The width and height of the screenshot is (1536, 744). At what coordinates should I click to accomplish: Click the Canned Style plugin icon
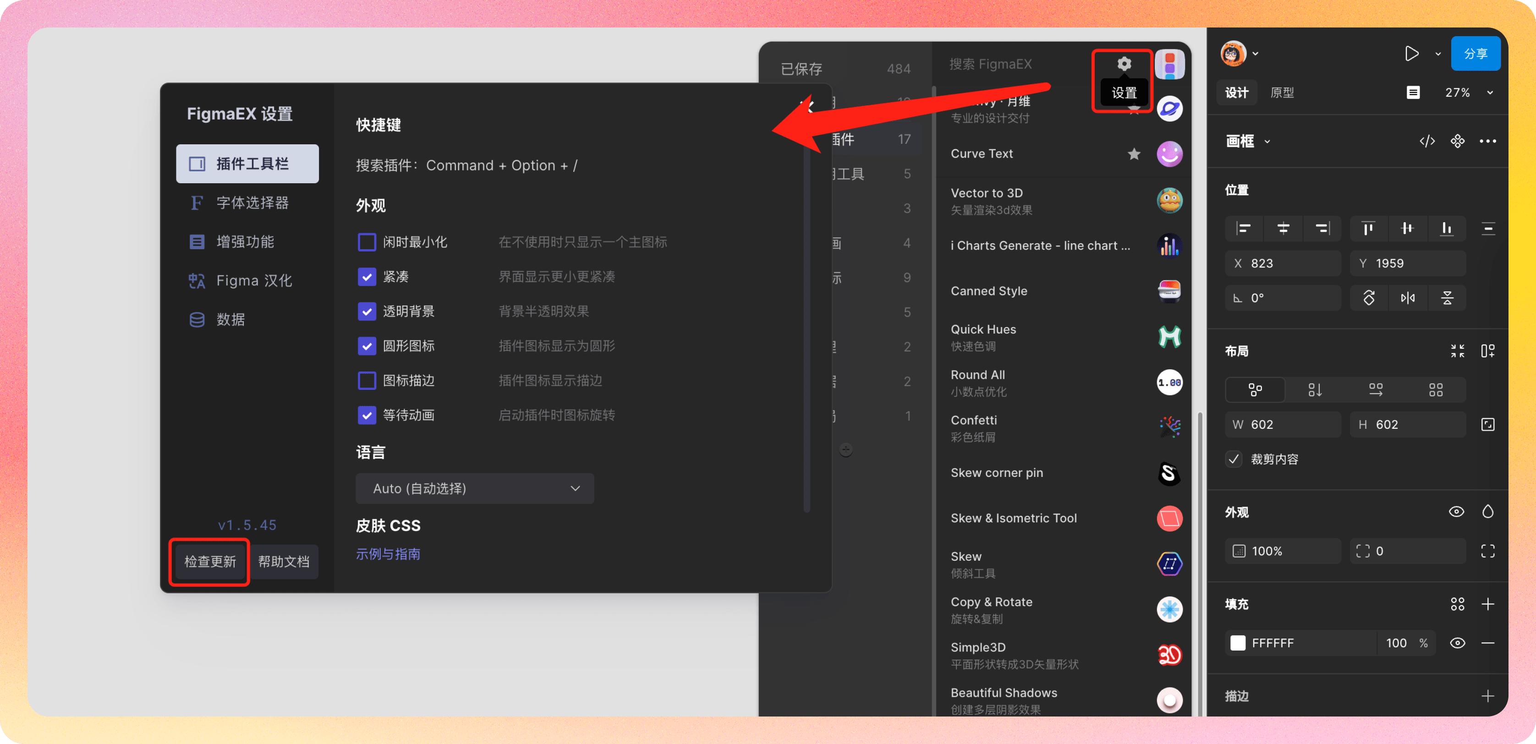coord(1169,291)
